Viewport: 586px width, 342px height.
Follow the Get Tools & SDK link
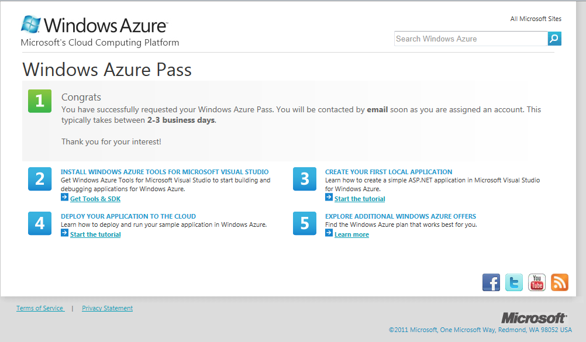pos(95,199)
